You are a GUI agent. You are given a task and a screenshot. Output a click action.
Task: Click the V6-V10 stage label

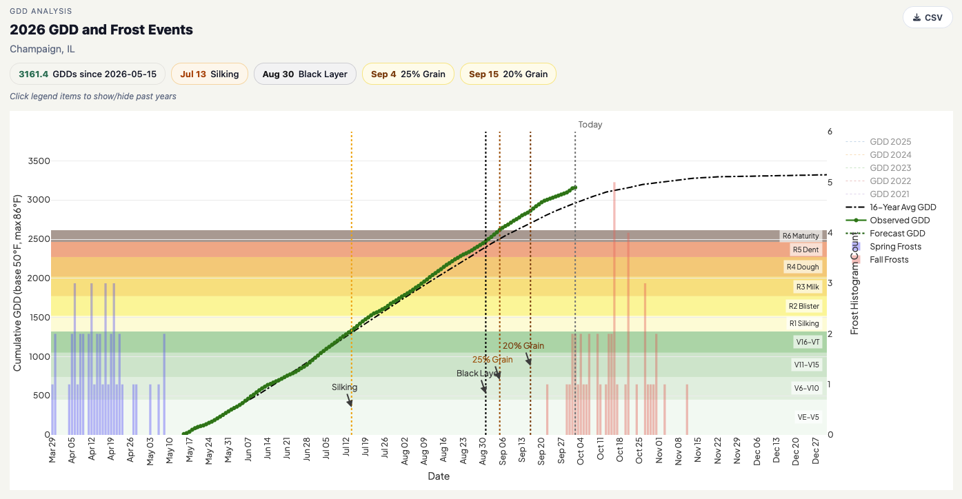coord(806,388)
